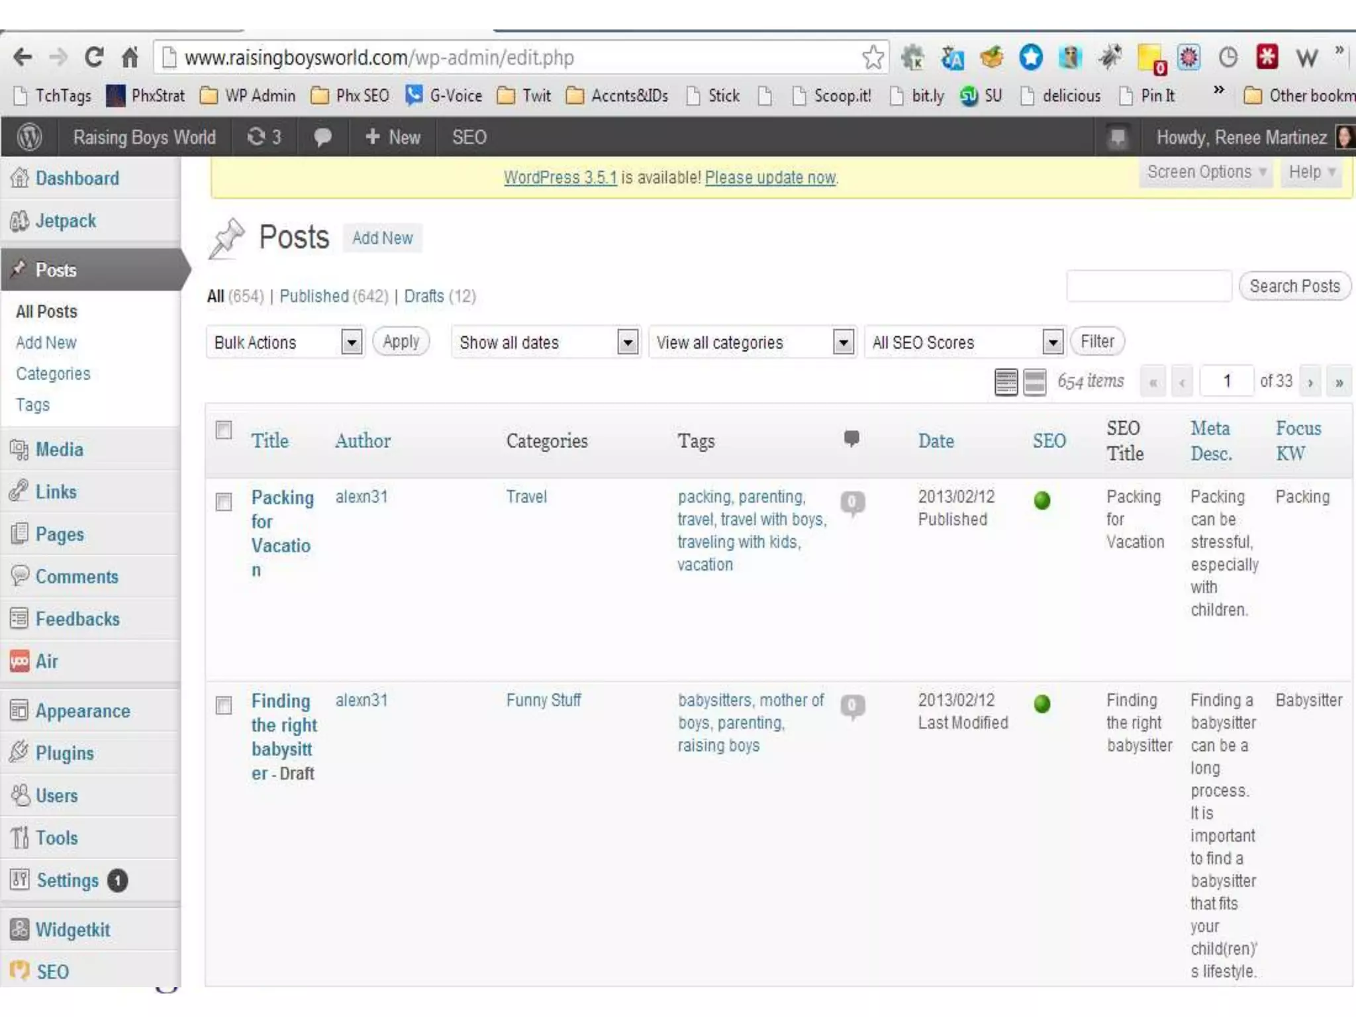Tick the Finding the right babysitter checkbox

[224, 705]
